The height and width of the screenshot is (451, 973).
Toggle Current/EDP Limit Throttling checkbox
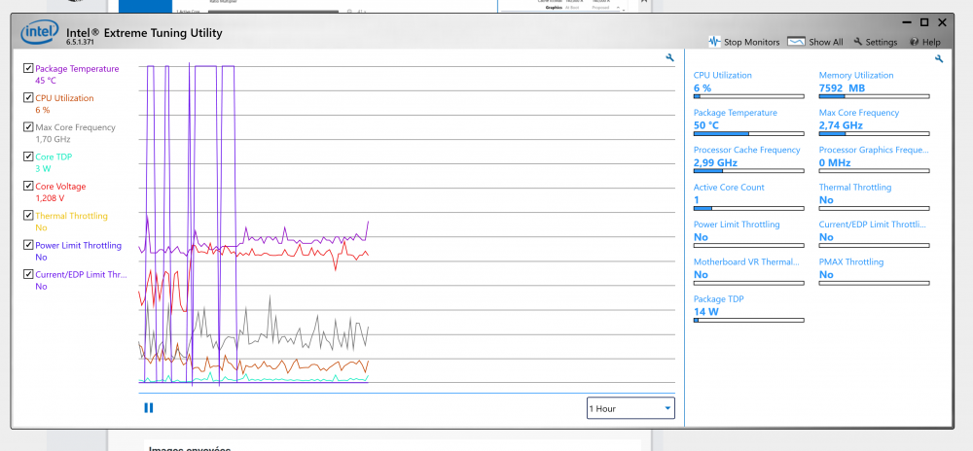tap(28, 274)
